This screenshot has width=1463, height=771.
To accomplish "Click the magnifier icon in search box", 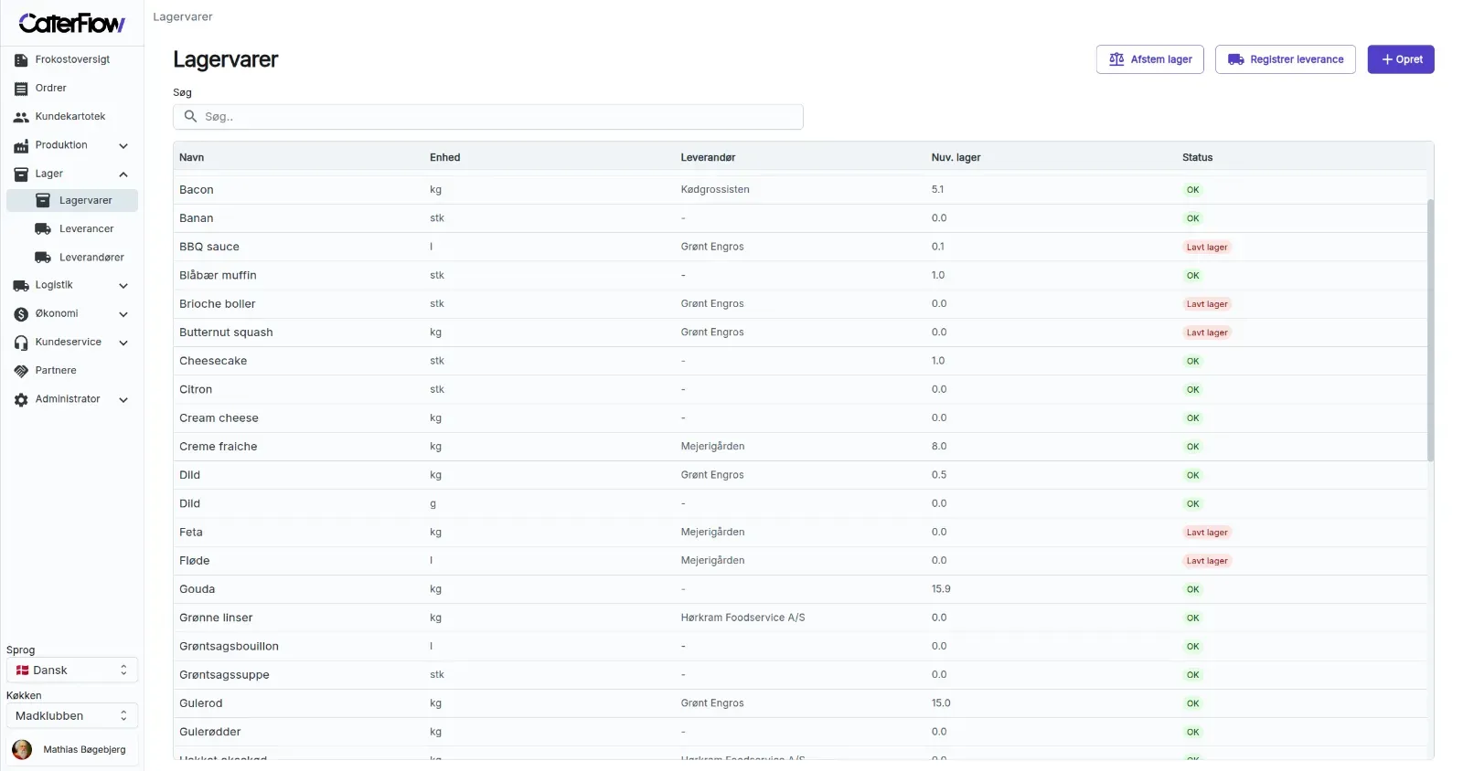I will point(191,117).
